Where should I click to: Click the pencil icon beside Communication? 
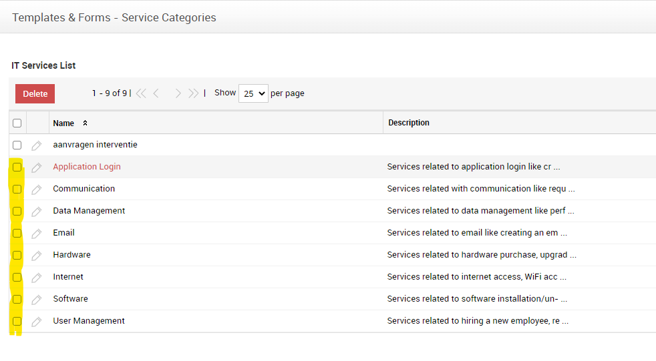[37, 190]
